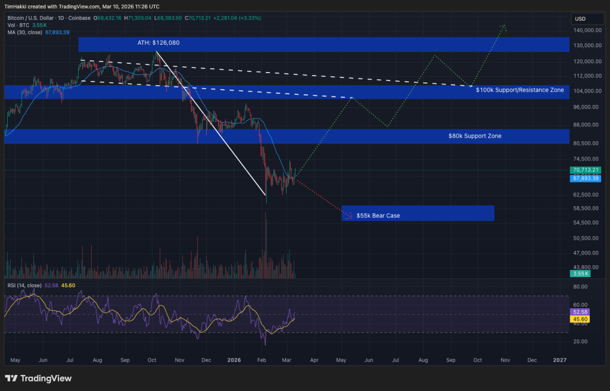Click the ATH: $126,080 text annotation
This screenshot has width=610, height=391.
pyautogui.click(x=158, y=43)
